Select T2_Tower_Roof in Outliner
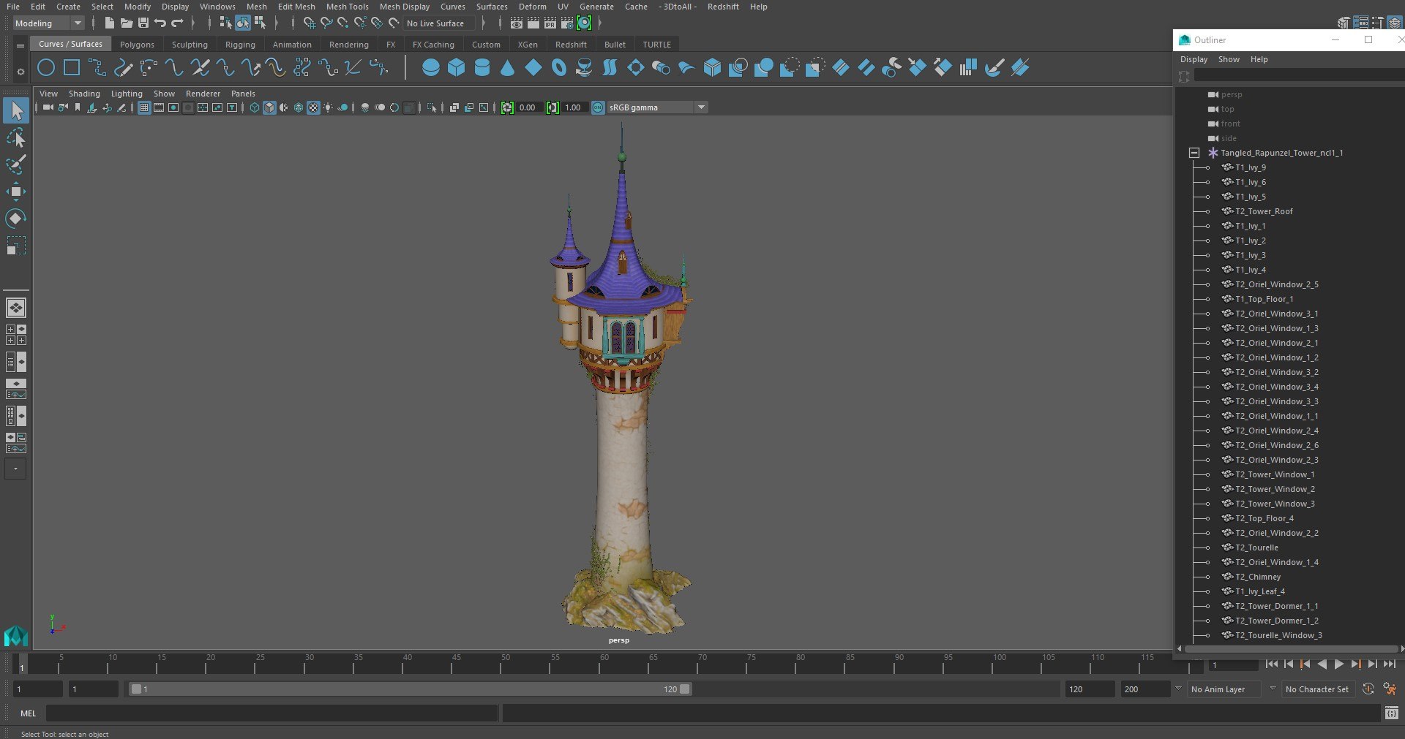 pyautogui.click(x=1264, y=211)
